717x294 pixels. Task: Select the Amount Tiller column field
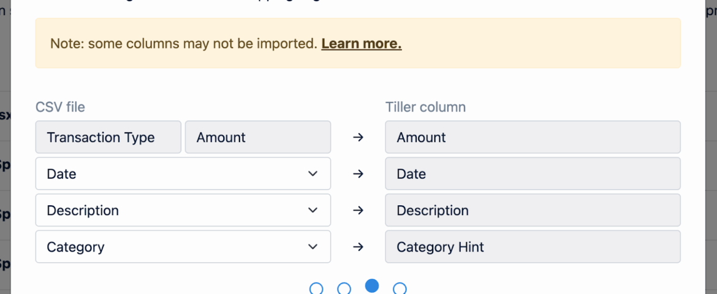click(532, 137)
